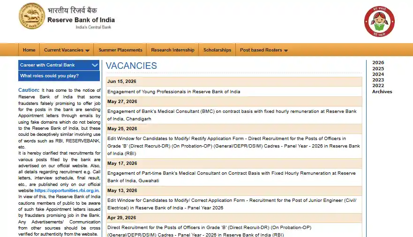Viewport: 413px width, 237px height.
Task: Click the Caution: heading in sidebar
Action: coord(29,90)
